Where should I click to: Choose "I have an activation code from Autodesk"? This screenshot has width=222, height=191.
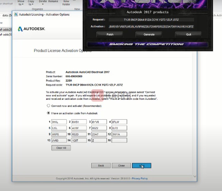[x=48, y=113]
